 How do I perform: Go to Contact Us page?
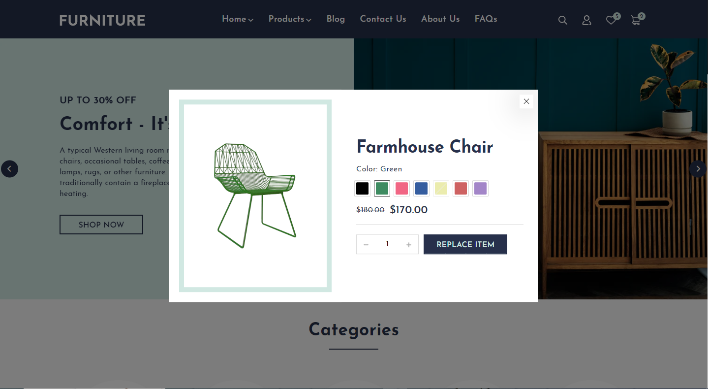pyautogui.click(x=383, y=19)
